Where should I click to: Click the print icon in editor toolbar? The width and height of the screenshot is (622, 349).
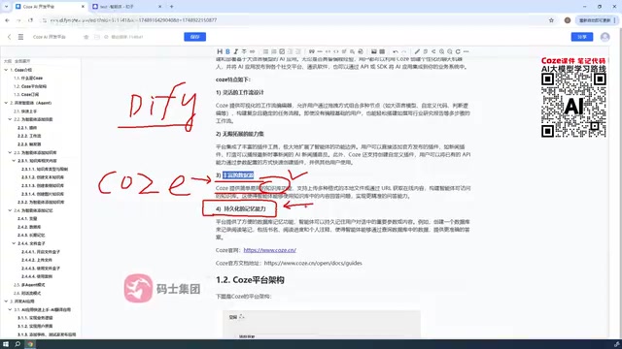(x=361, y=51)
